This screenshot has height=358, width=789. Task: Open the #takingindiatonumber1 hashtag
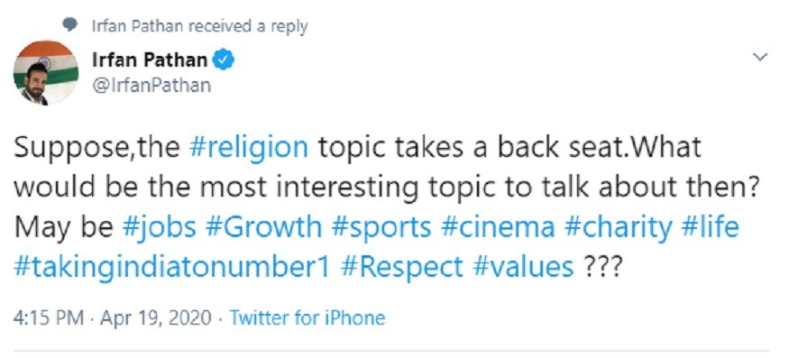click(172, 267)
